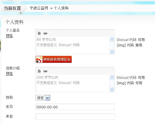Image resolution: width=155 pixels, height=125 pixels.
Task: Click bold icon in 自我介绍 editor
Action: (39, 71)
